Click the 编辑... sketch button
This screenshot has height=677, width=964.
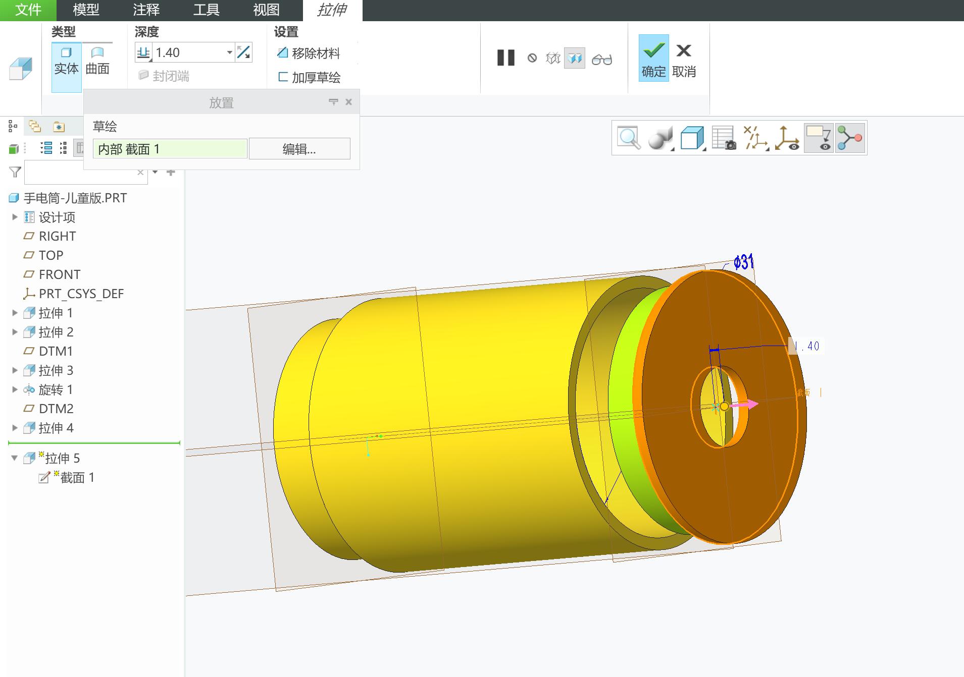pyautogui.click(x=299, y=149)
